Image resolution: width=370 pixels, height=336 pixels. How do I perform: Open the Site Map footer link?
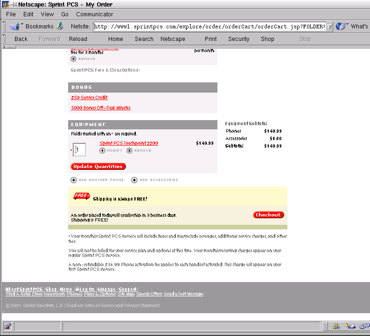[126, 294]
